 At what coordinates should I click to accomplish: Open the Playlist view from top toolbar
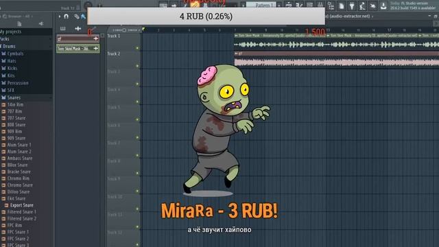coord(289,5)
